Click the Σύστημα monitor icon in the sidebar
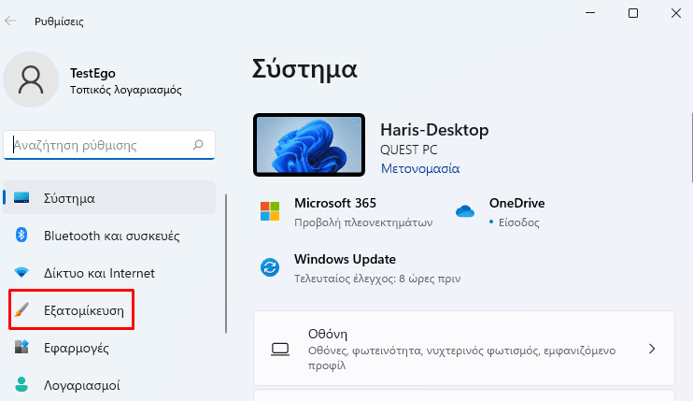 [21, 197]
